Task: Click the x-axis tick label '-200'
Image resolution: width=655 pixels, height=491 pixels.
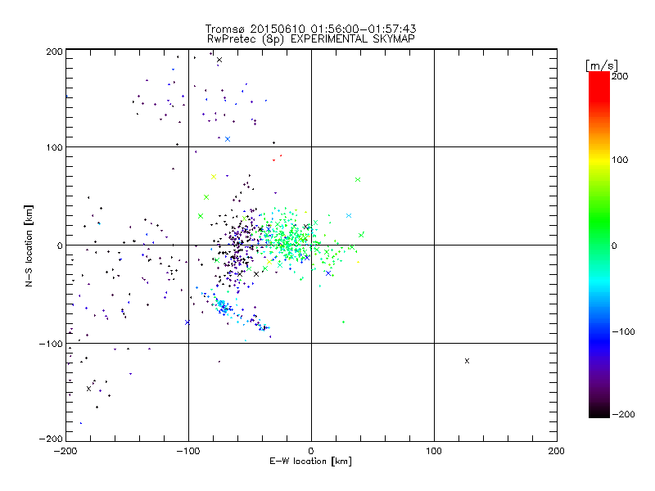Action: click(65, 451)
